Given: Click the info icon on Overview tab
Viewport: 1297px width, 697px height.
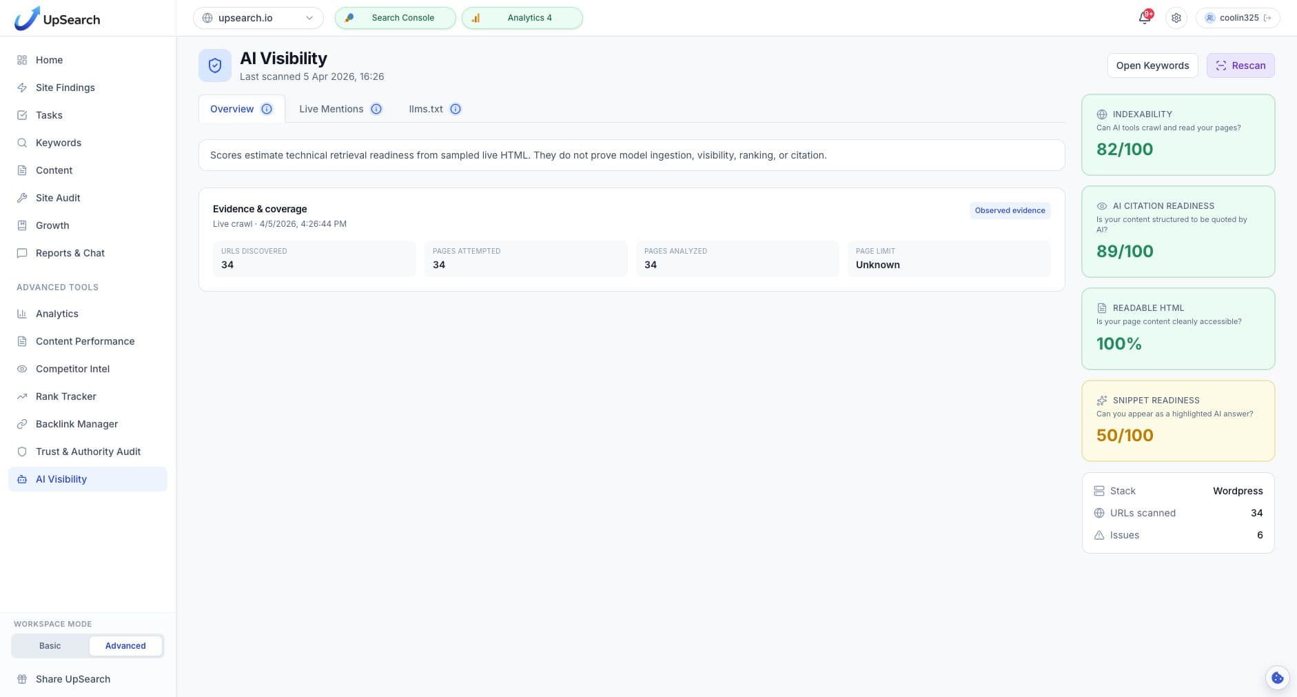Looking at the screenshot, I should [267, 109].
